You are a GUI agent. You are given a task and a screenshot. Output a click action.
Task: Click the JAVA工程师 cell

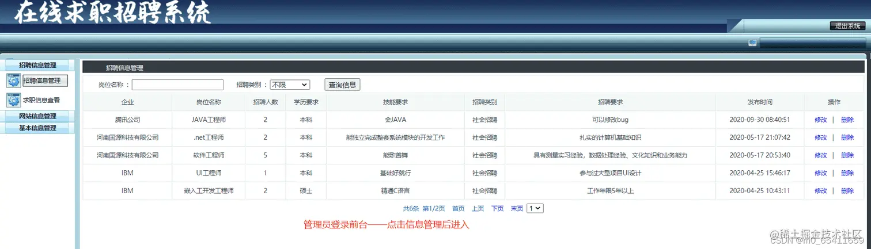tap(209, 120)
